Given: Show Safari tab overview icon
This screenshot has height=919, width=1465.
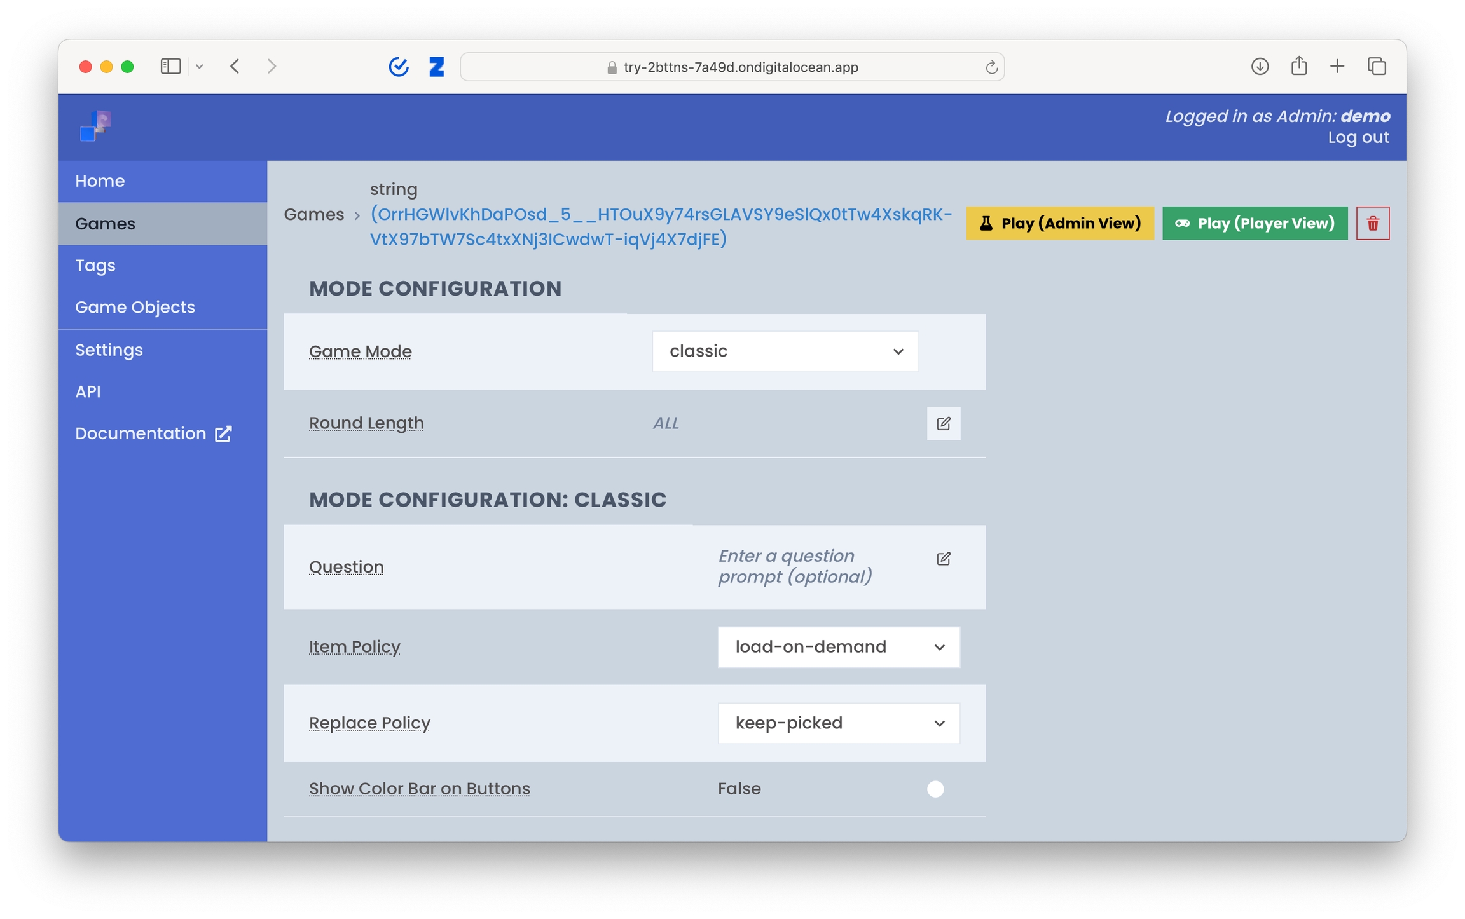Looking at the screenshot, I should point(1377,66).
